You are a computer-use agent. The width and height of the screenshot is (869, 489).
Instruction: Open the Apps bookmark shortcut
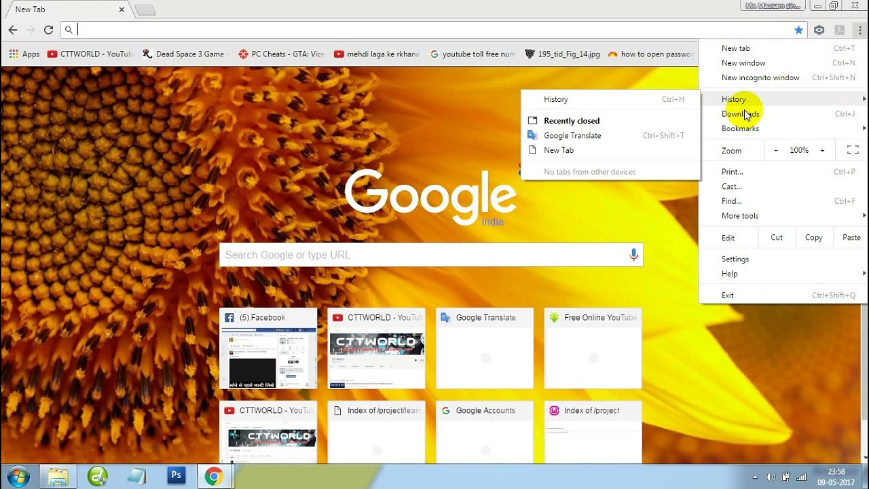(x=24, y=54)
